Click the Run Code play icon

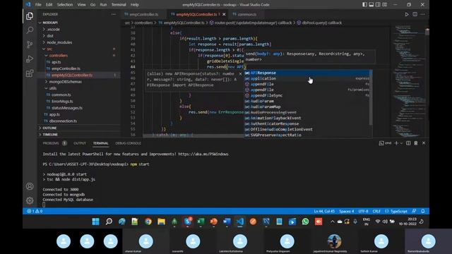[407, 14]
